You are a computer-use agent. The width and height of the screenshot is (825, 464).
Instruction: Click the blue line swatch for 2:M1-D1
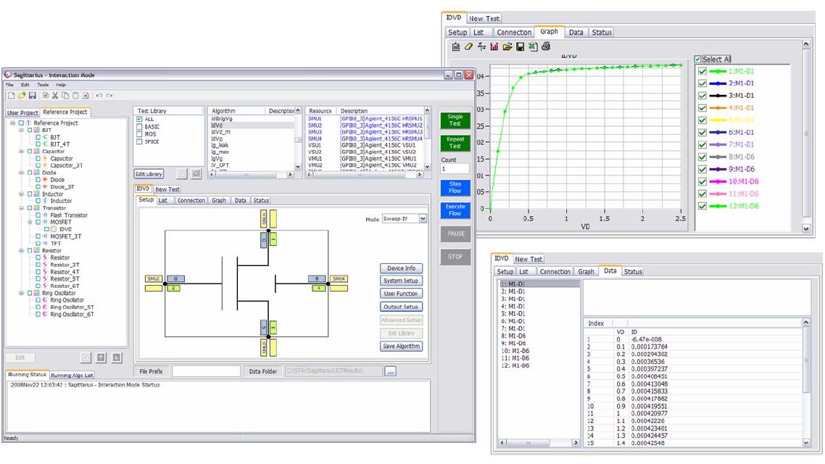click(718, 83)
